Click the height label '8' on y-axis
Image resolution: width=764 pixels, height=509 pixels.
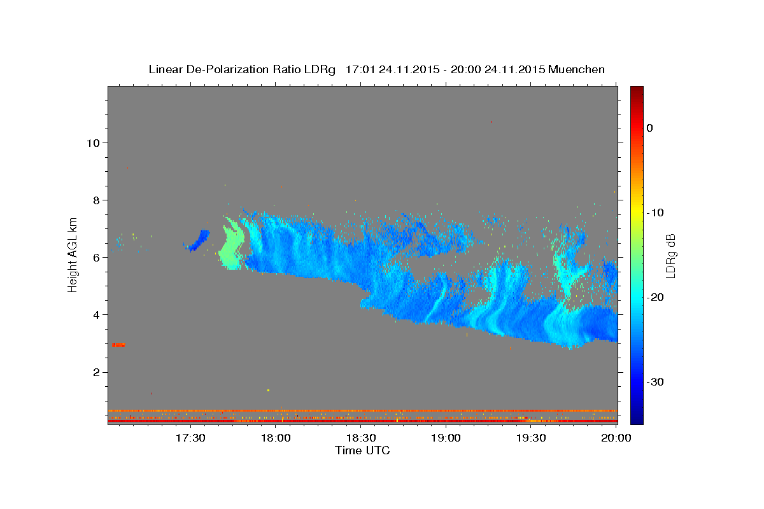point(96,200)
